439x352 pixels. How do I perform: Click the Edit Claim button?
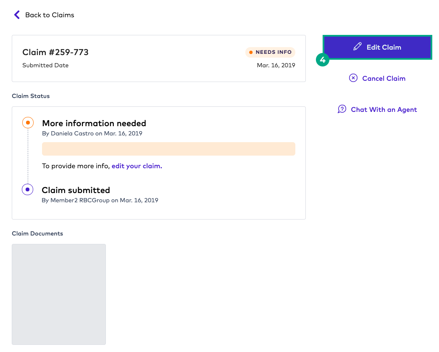(377, 47)
